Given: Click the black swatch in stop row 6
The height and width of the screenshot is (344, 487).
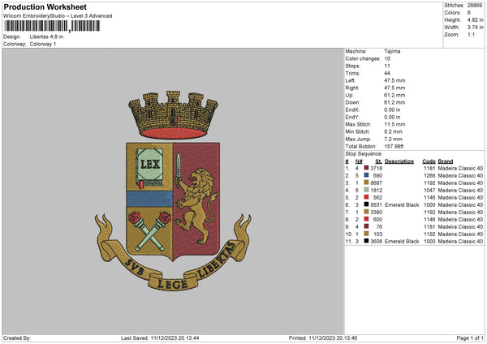Looking at the screenshot, I should 367,204.
